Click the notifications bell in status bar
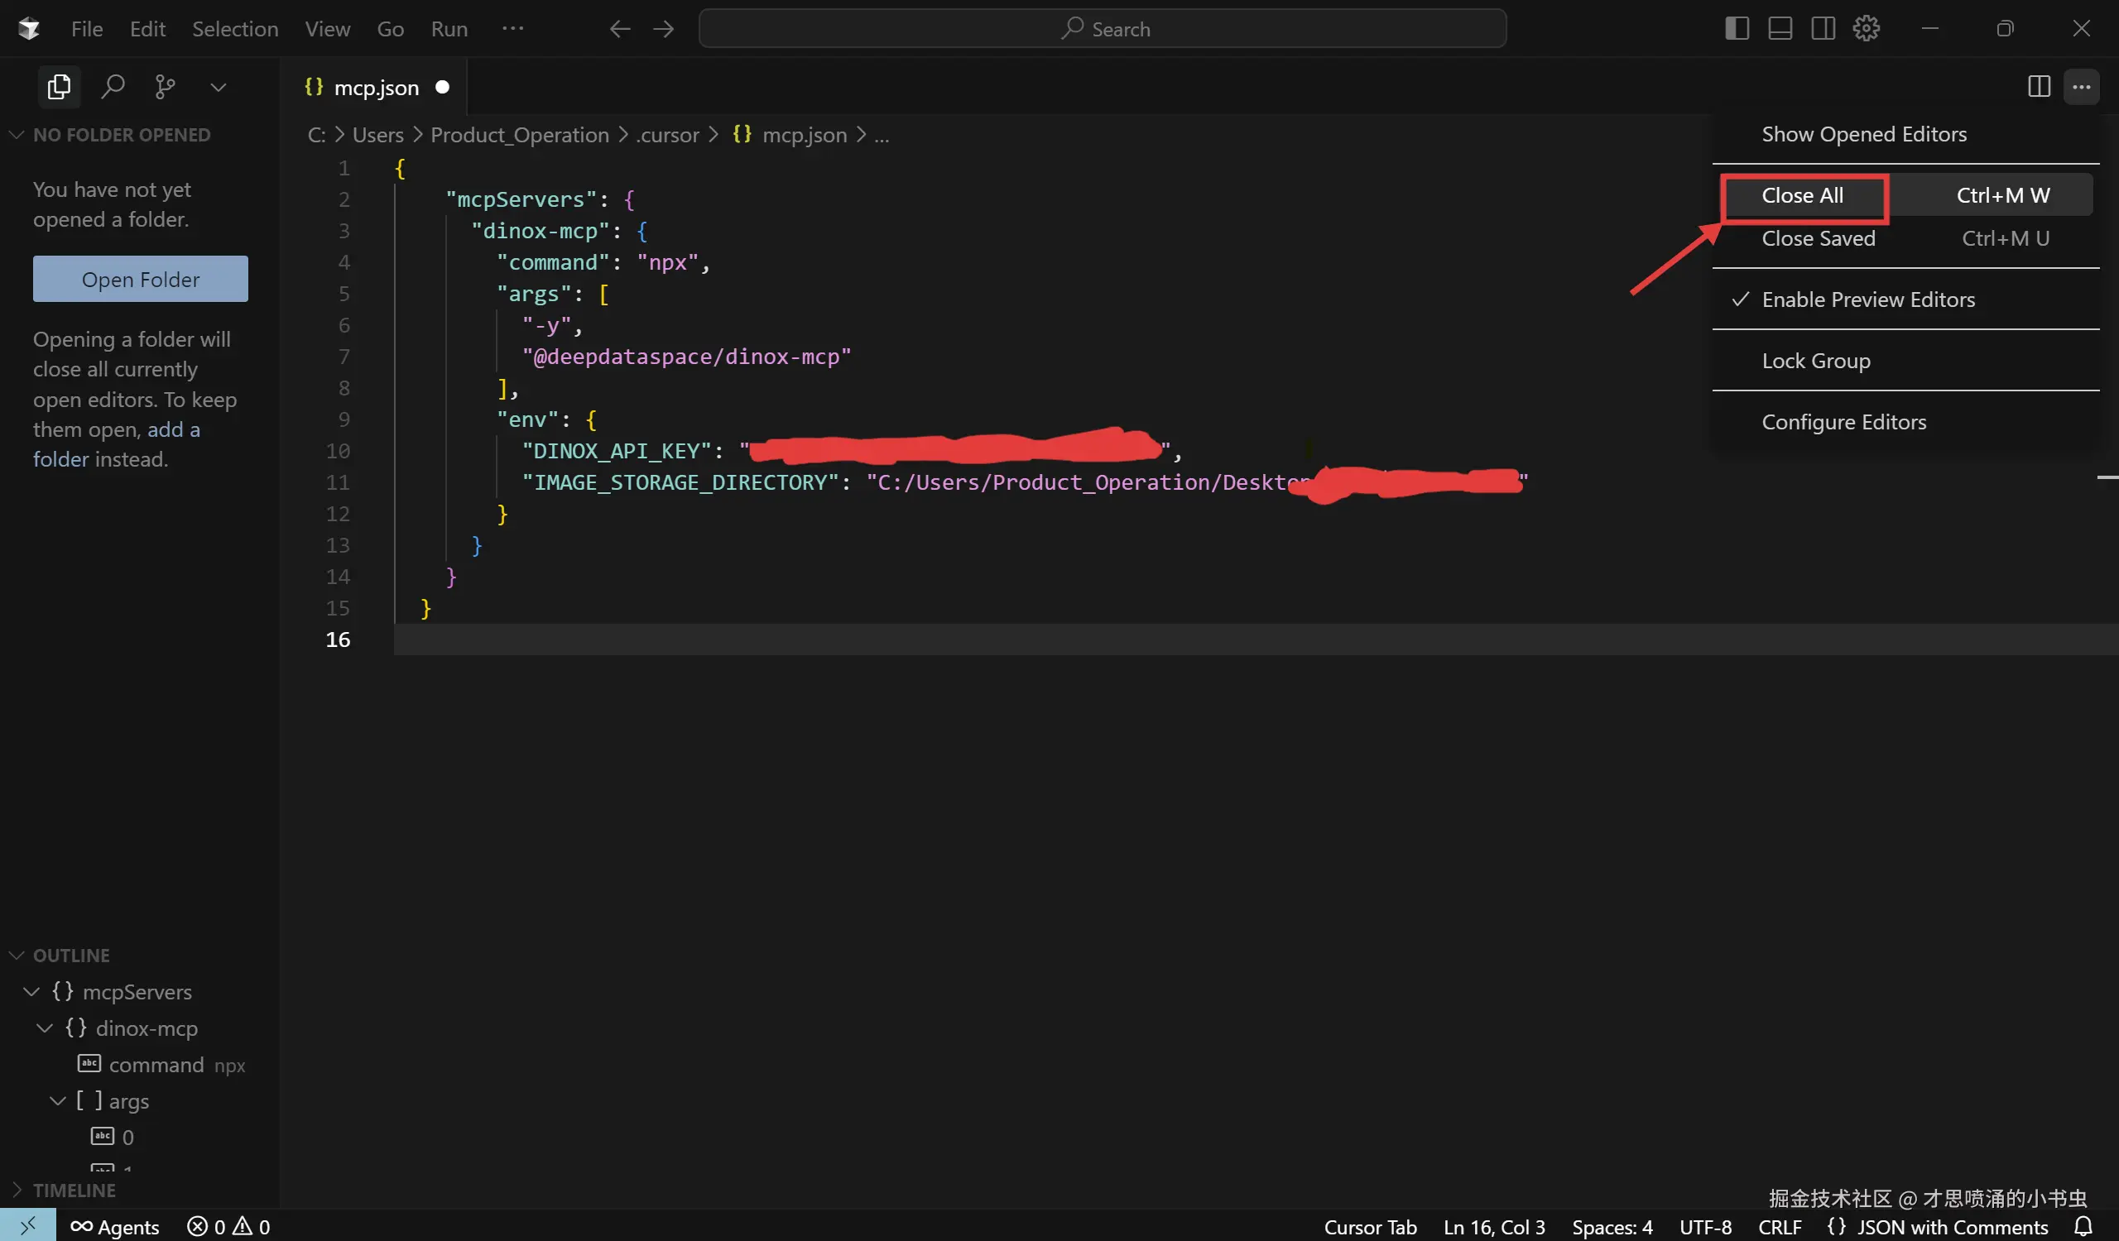2119x1241 pixels. [x=2083, y=1226]
